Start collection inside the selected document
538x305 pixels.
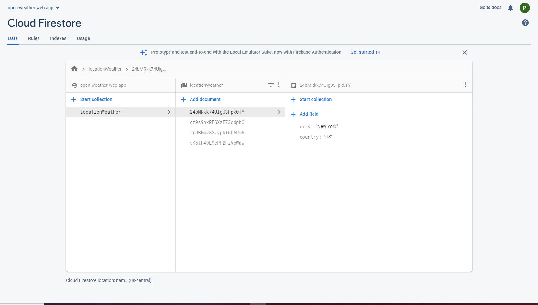coord(311,99)
